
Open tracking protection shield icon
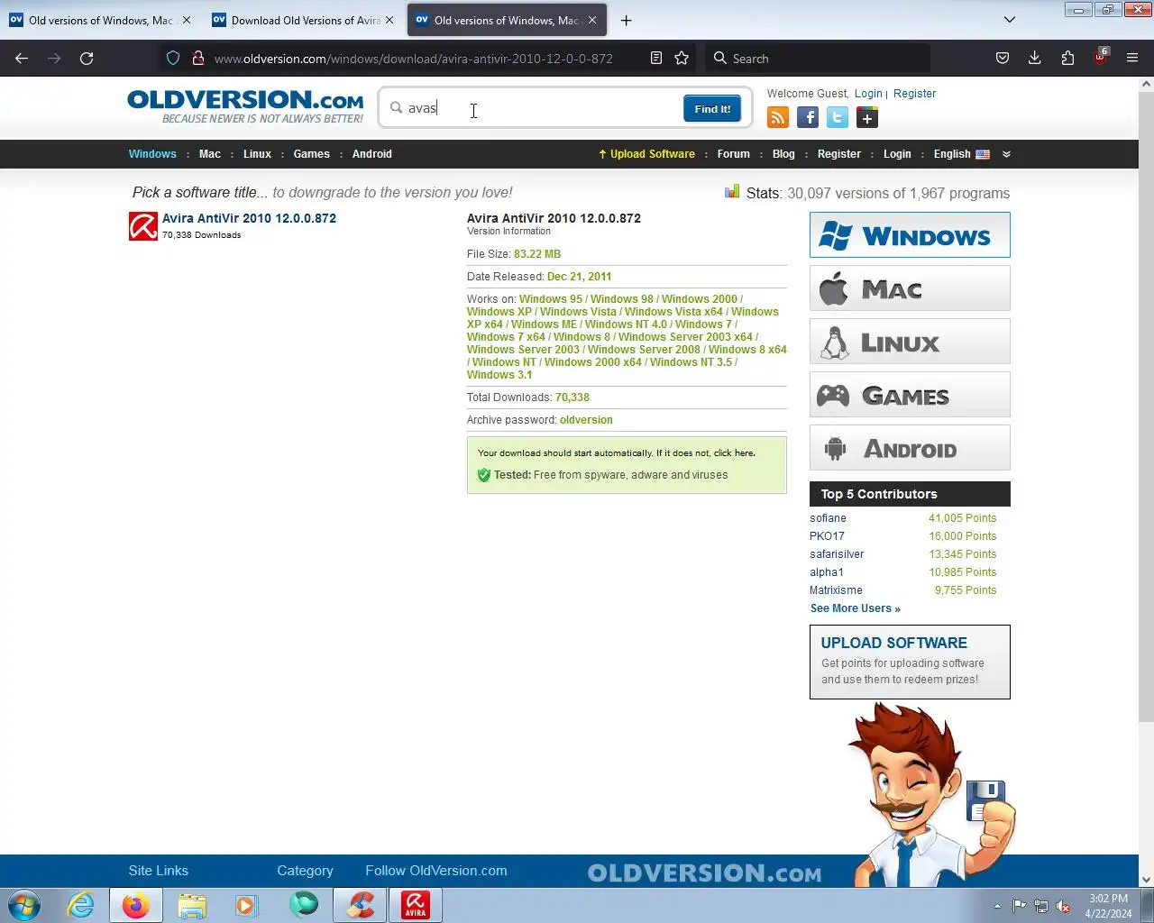point(173,58)
